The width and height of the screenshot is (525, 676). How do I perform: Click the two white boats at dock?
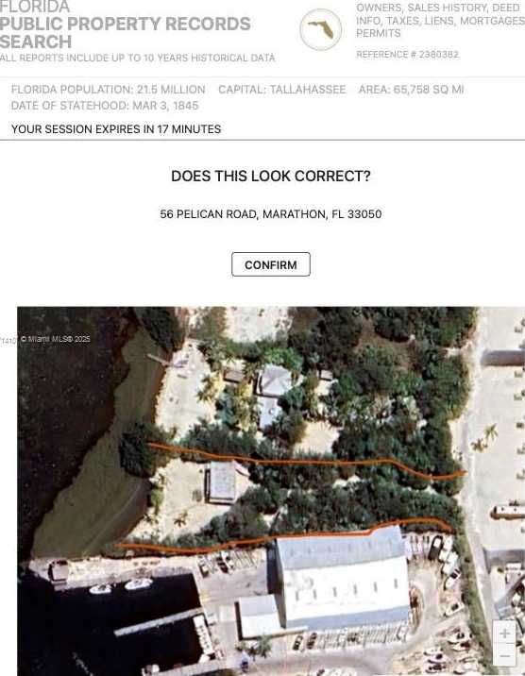[121, 586]
